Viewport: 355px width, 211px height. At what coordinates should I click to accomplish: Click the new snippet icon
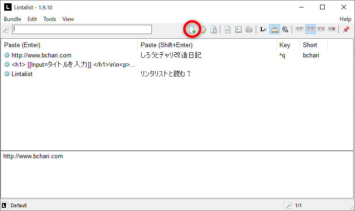192,29
